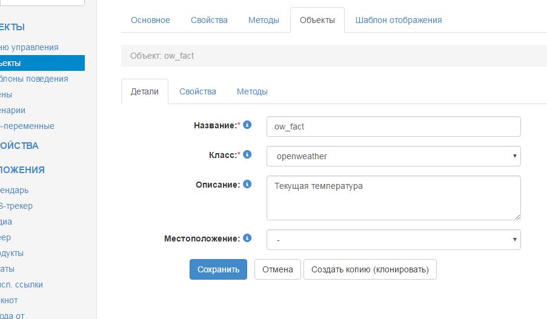Open the Класс dropdown showing openweather
The height and width of the screenshot is (319, 547).
[x=393, y=156]
